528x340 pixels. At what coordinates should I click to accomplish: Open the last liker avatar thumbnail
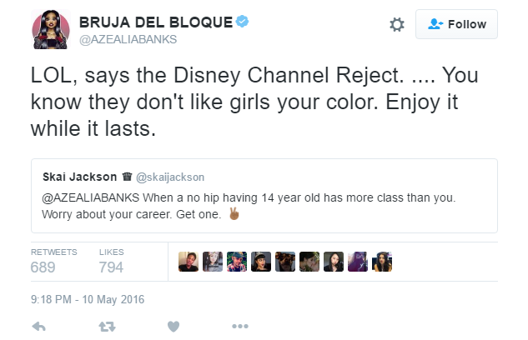(383, 262)
